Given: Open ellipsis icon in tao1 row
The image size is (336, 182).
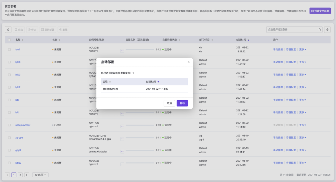Looking at the screenshot, I should [x=122, y=51].
